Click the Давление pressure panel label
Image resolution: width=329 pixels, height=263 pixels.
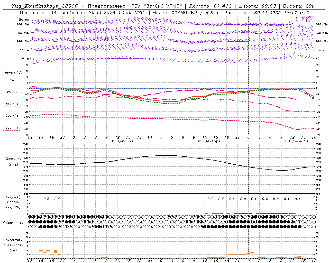tap(13, 159)
